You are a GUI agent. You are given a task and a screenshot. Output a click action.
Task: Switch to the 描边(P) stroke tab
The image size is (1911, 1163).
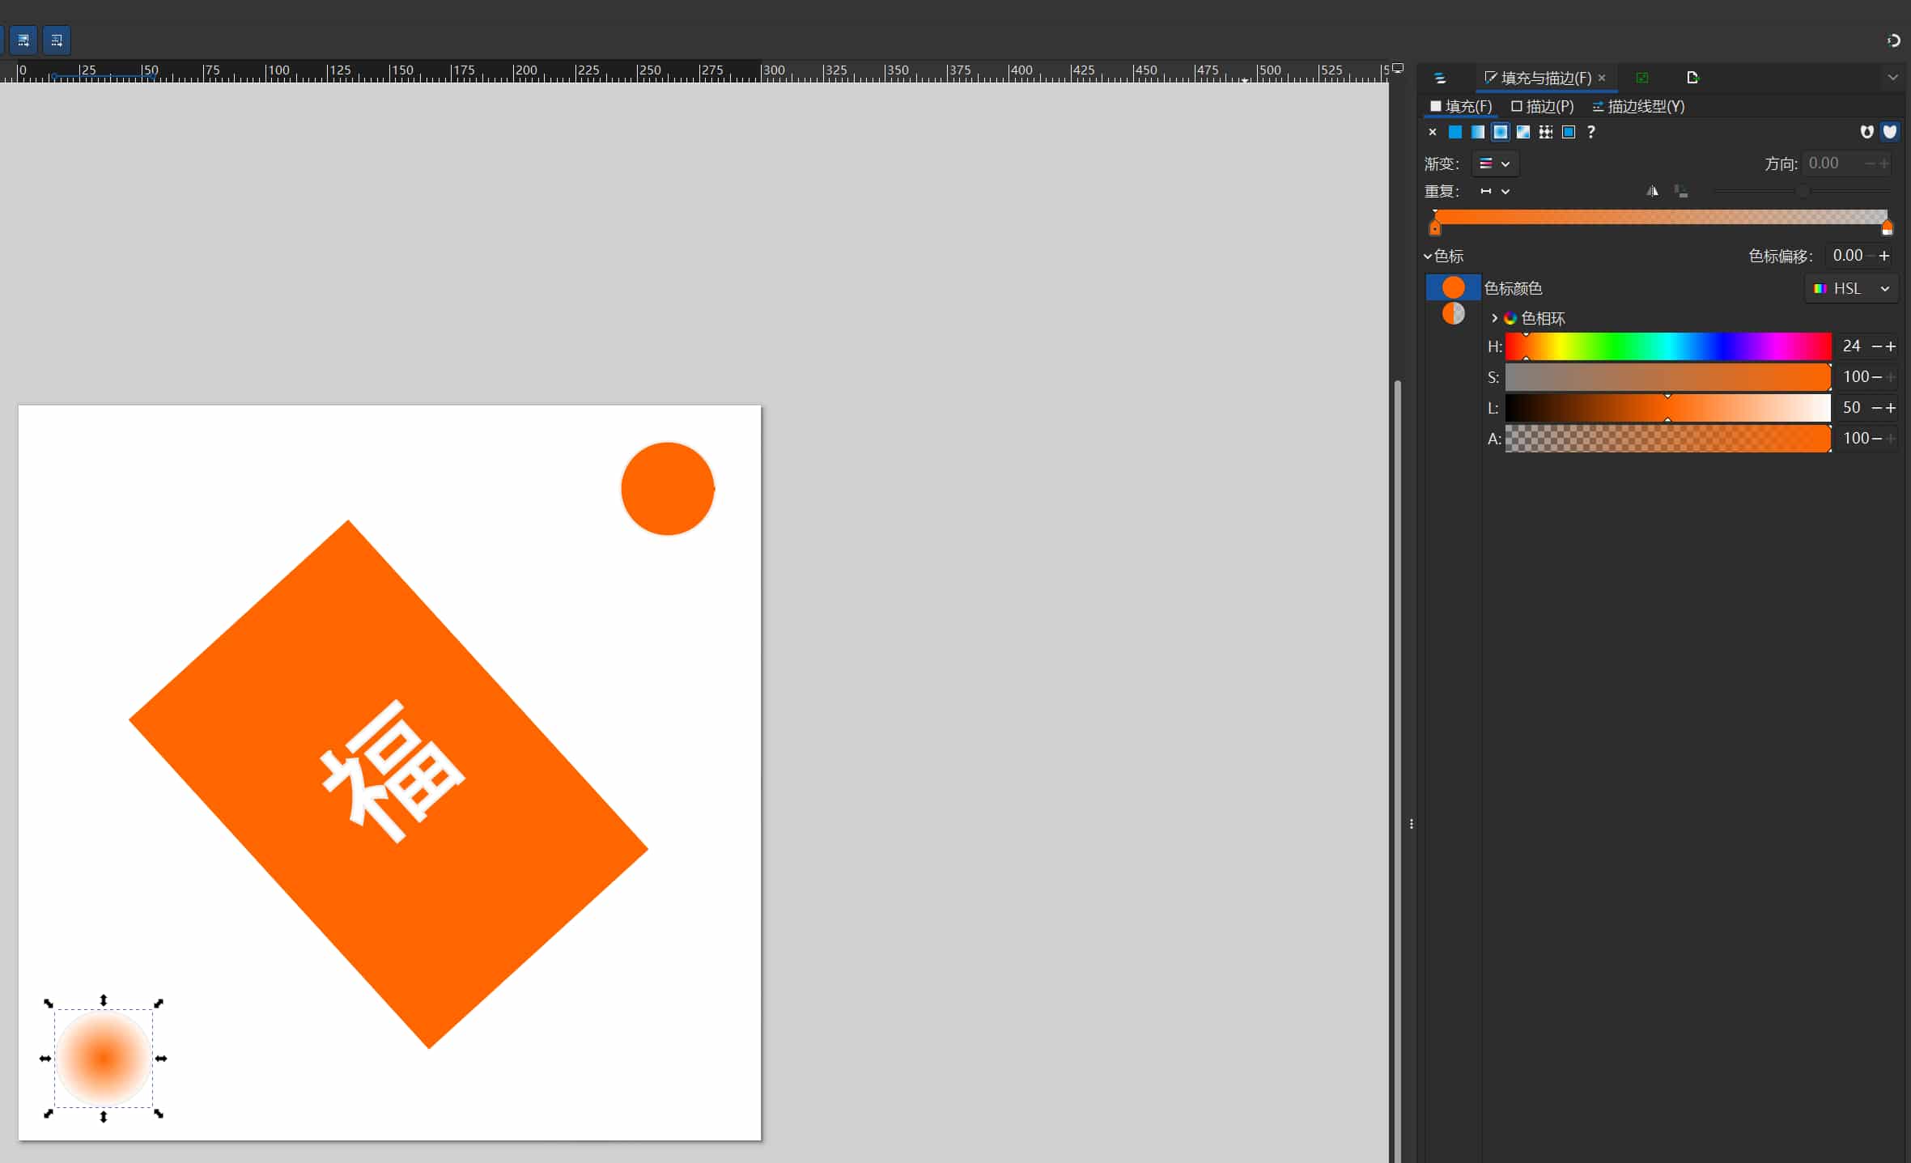click(x=1542, y=106)
